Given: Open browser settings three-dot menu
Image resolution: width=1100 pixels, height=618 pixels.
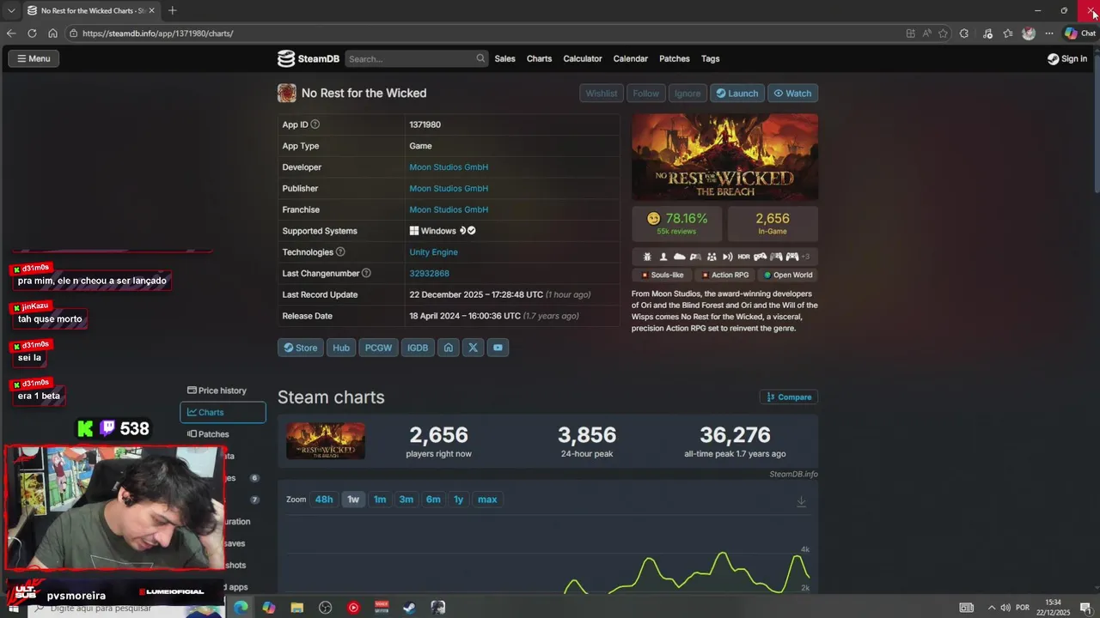Looking at the screenshot, I should click(1048, 33).
